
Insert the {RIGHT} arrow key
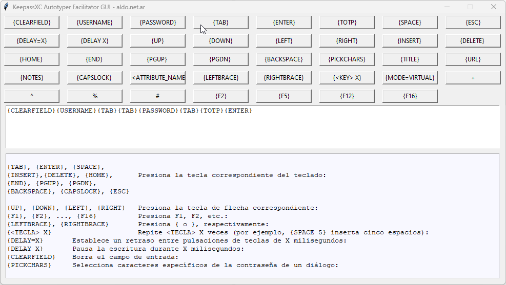[x=347, y=41]
